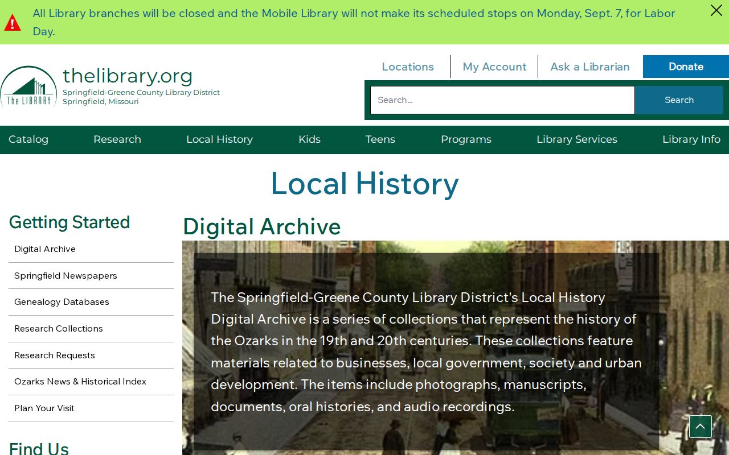Open the Local History menu
The height and width of the screenshot is (455, 729).
(219, 139)
